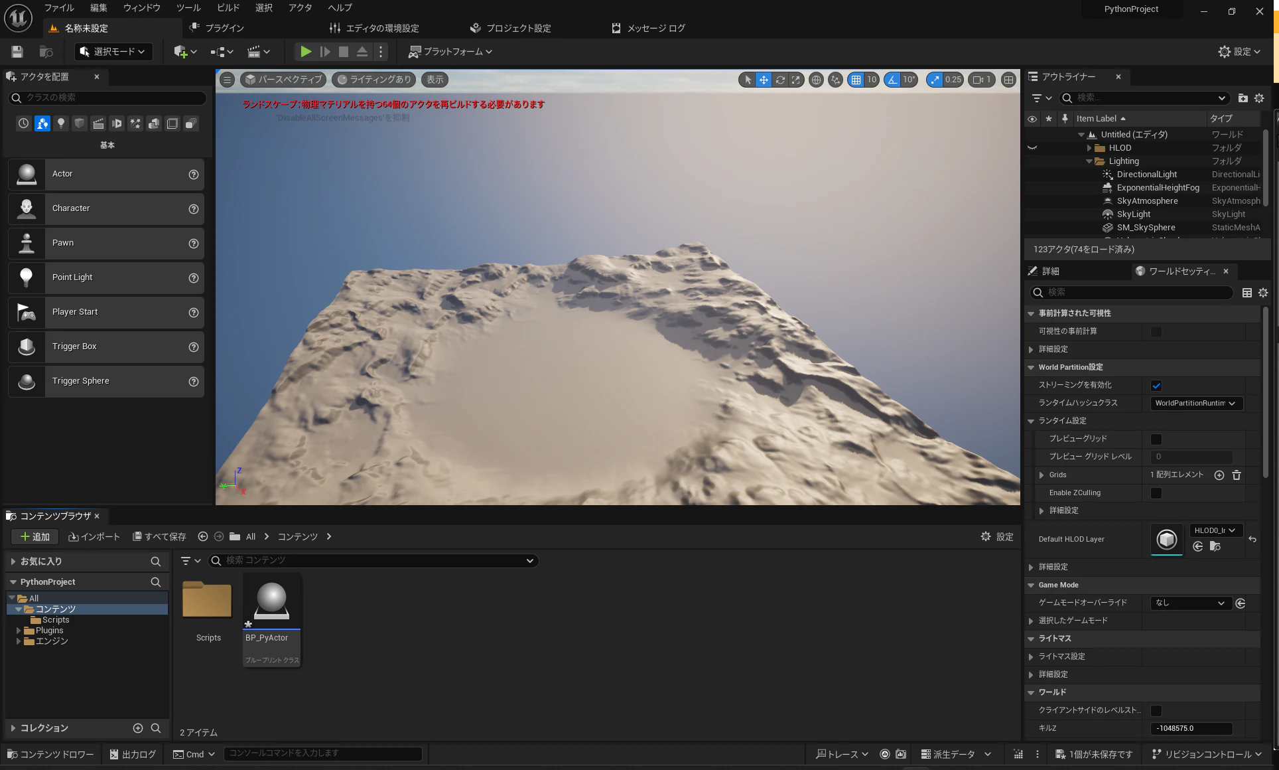Screen dimensions: 1279x770
Task: Select the rotate gizmo tool in viewport
Action: click(780, 80)
